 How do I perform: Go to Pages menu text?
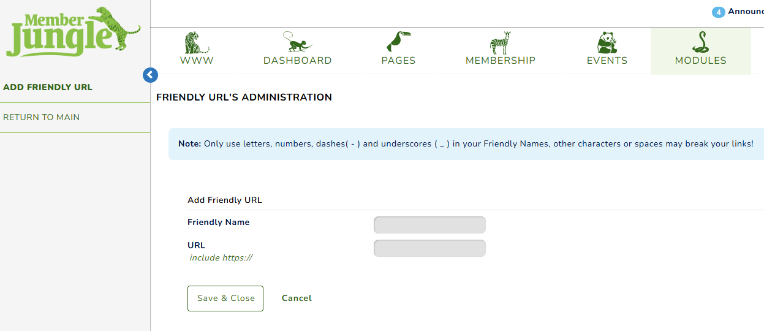398,61
